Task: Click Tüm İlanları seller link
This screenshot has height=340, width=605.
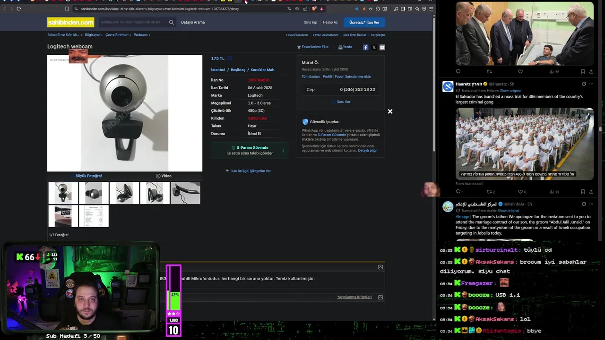Action: click(311, 76)
